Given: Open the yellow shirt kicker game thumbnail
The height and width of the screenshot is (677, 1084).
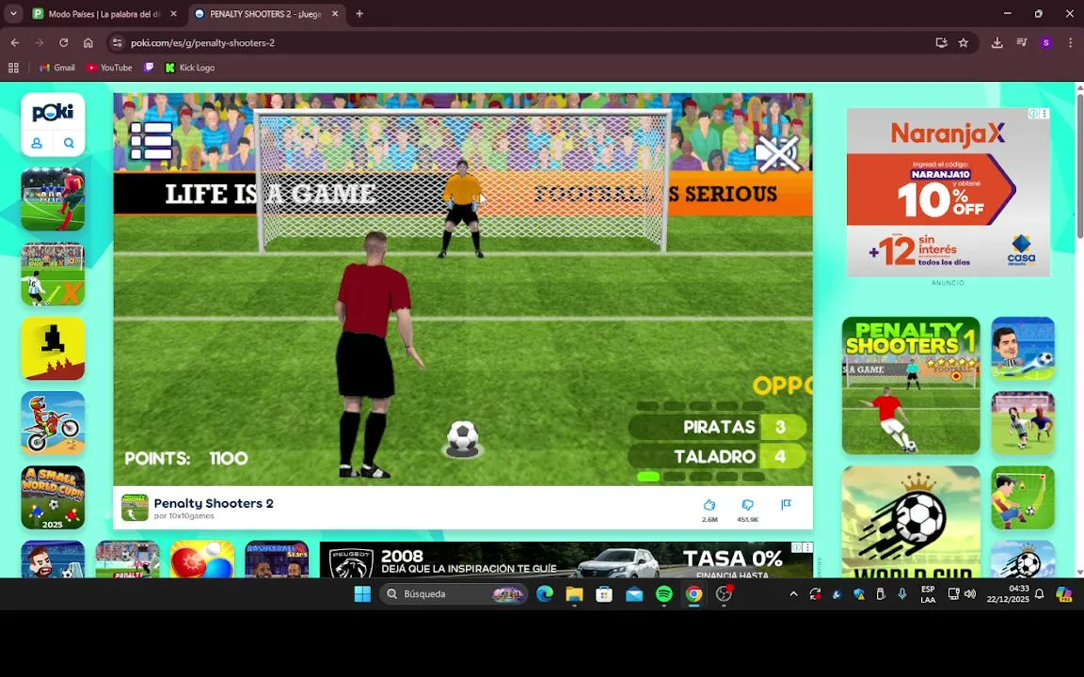Looking at the screenshot, I should pos(1023,497).
